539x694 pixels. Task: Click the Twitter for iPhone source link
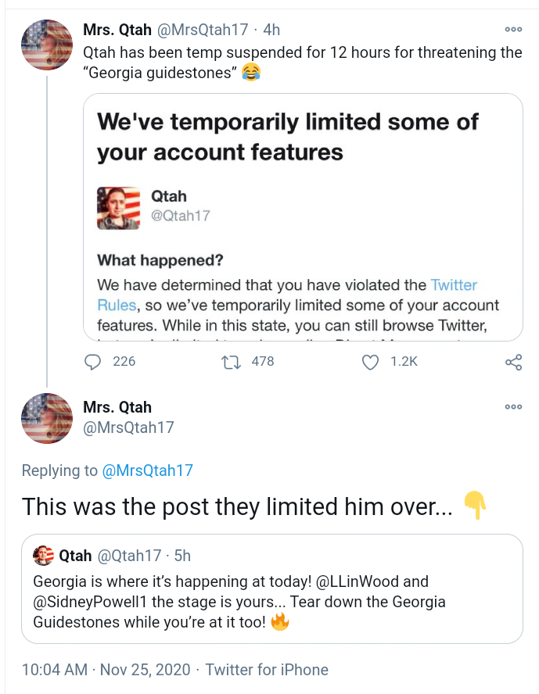click(267, 670)
